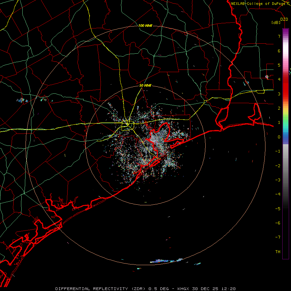Click the -5 value on the scale
Screen dimensions: 291x291
(x=278, y=209)
